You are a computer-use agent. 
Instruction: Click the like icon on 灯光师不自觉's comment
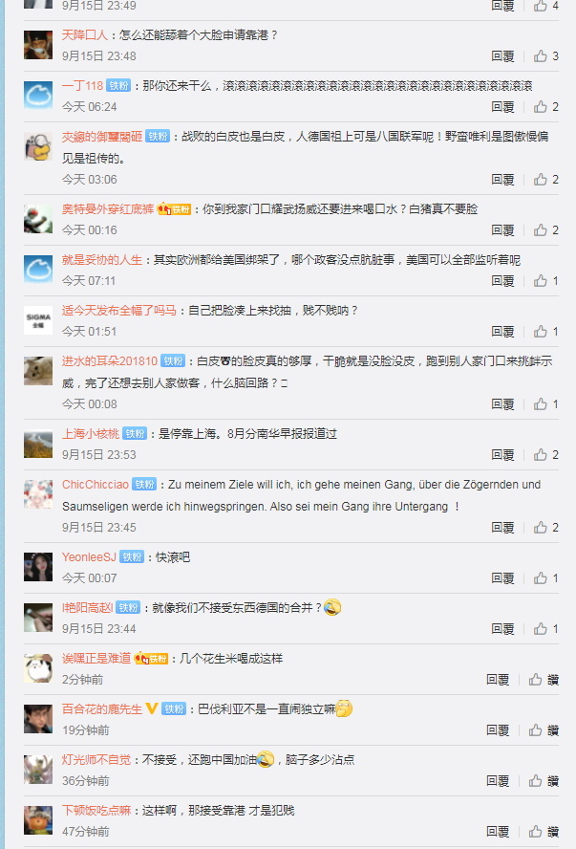point(536,781)
